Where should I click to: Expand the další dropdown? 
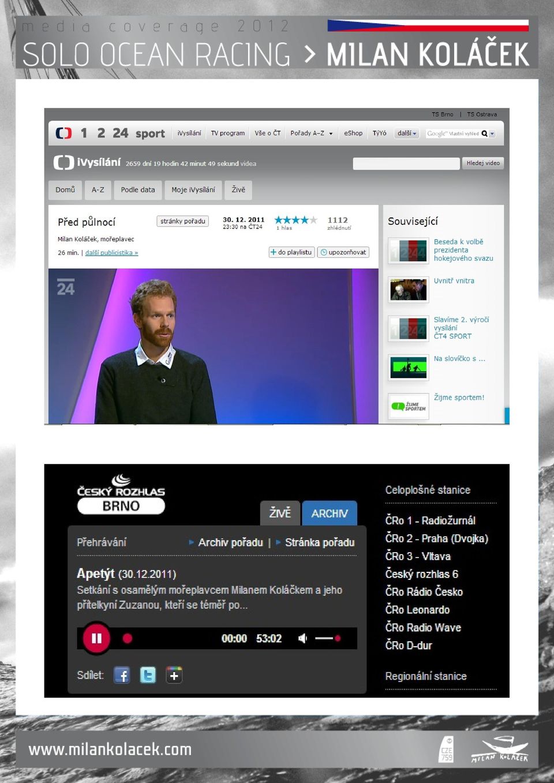coord(407,133)
